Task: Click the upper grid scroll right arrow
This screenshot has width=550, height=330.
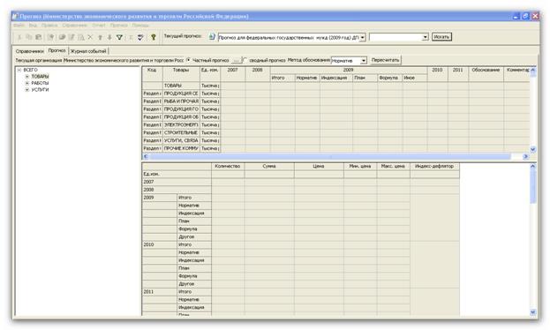Action: coord(525,156)
